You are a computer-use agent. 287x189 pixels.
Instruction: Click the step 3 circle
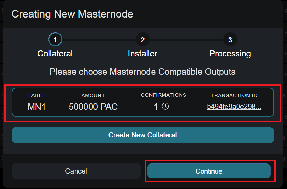coord(230,40)
